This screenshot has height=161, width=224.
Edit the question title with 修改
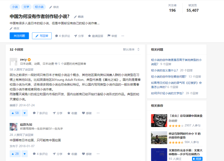point(79,17)
